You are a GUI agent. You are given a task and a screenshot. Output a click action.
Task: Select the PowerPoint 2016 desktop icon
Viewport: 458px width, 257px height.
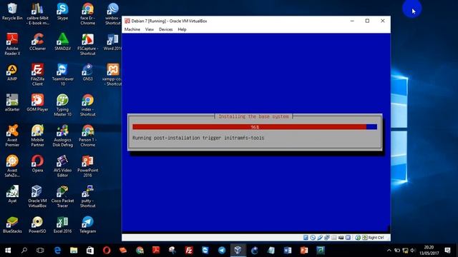coord(87,166)
